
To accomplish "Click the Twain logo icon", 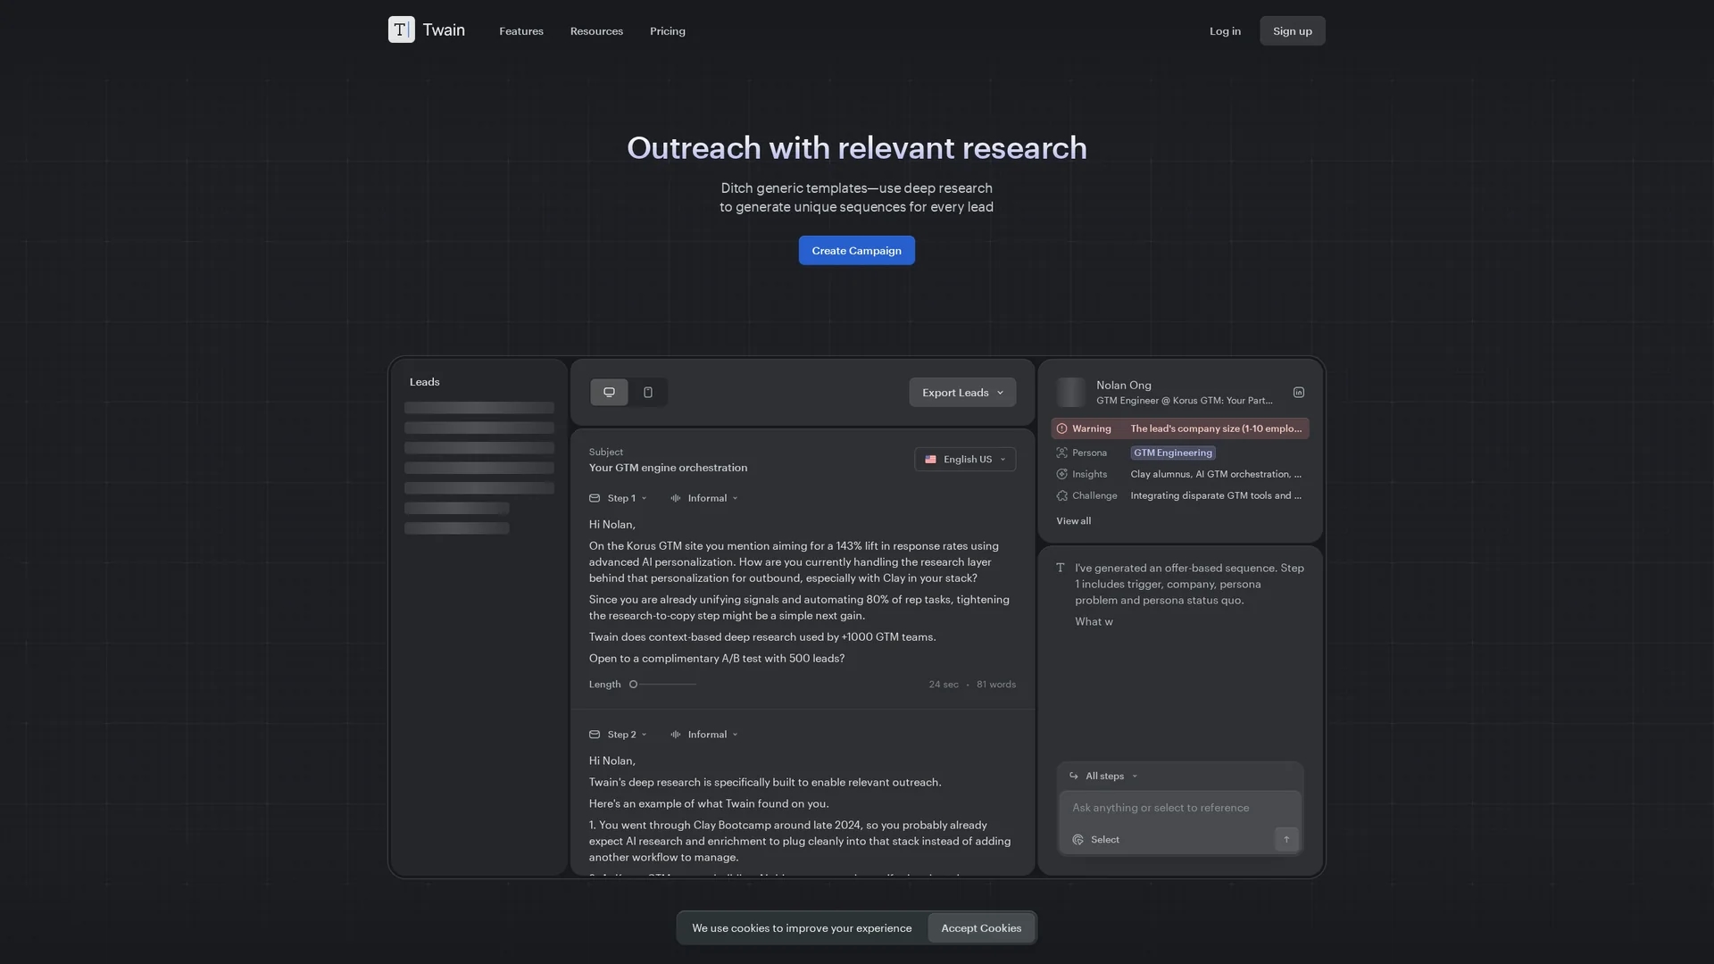I will point(401,29).
